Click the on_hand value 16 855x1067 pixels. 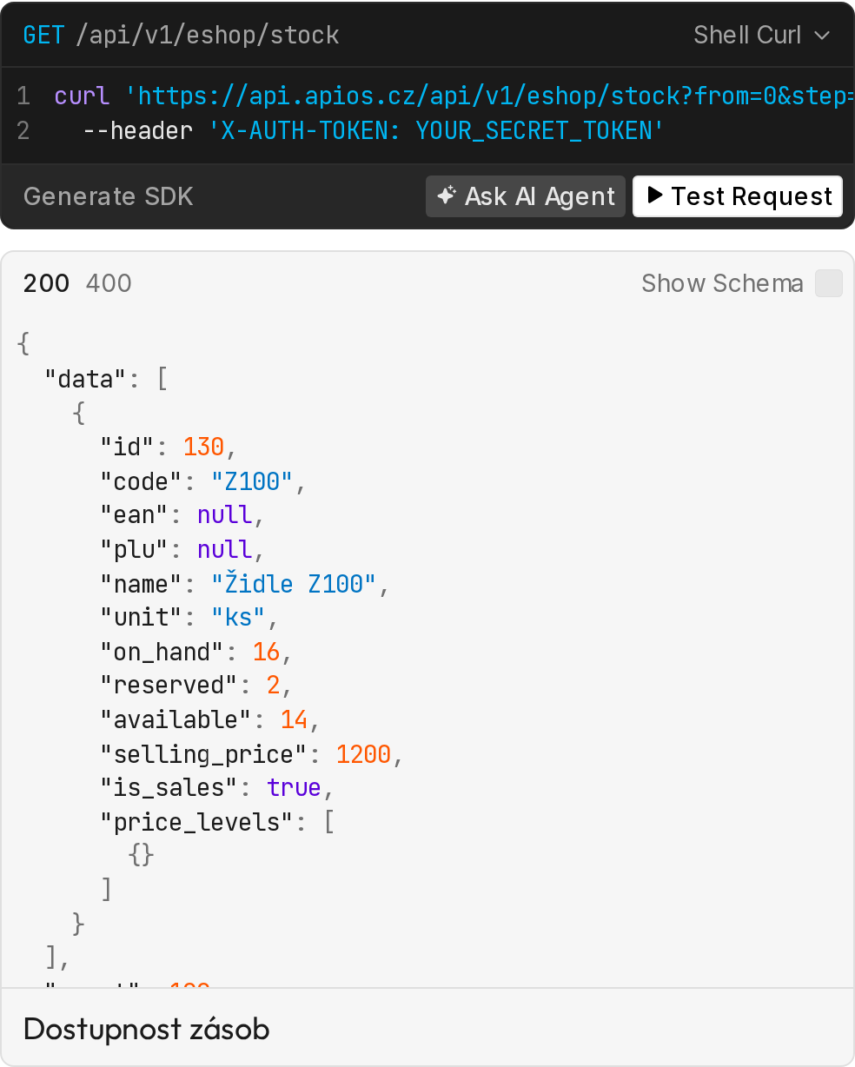266,652
